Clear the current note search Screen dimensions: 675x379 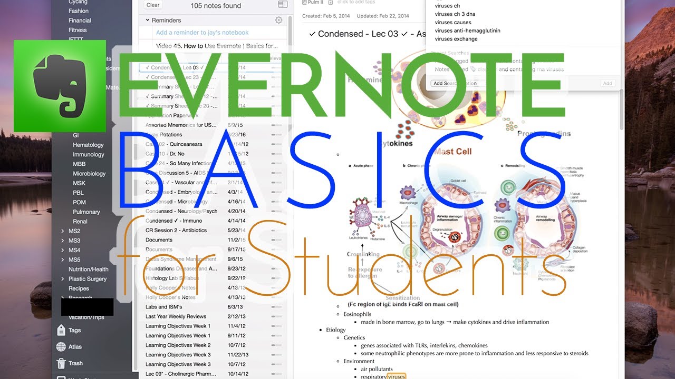(x=153, y=5)
